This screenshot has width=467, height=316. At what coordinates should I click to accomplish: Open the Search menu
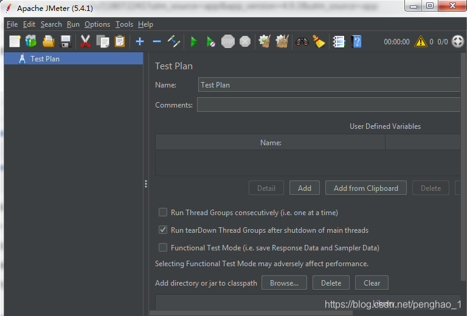coord(51,24)
